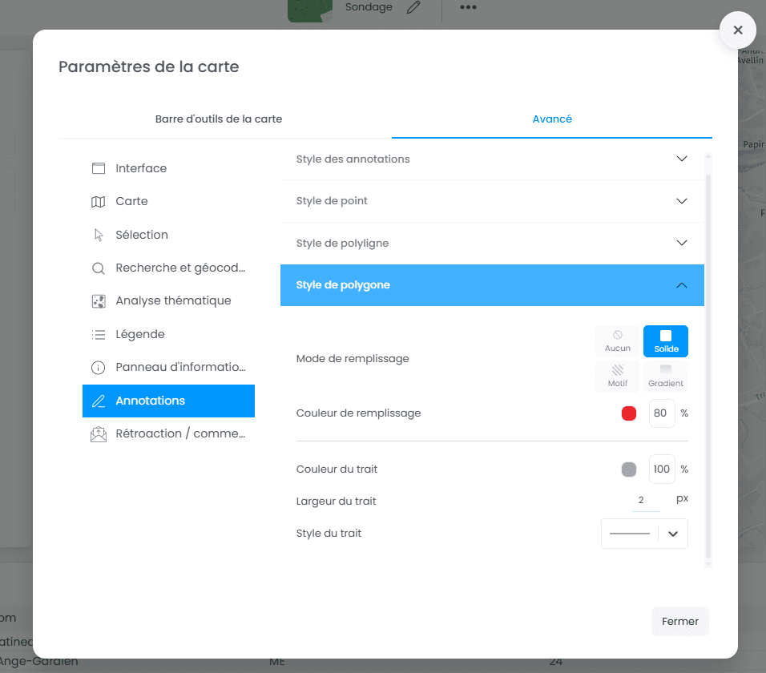Click the Sélection cursor icon
This screenshot has height=673, width=766.
(x=99, y=235)
